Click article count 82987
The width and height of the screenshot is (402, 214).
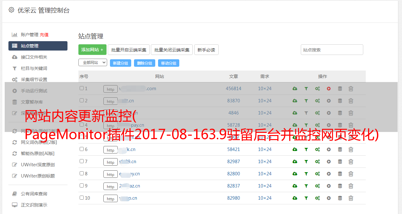[234, 162]
